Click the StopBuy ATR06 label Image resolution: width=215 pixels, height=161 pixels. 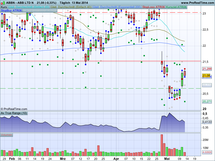click(11, 10)
